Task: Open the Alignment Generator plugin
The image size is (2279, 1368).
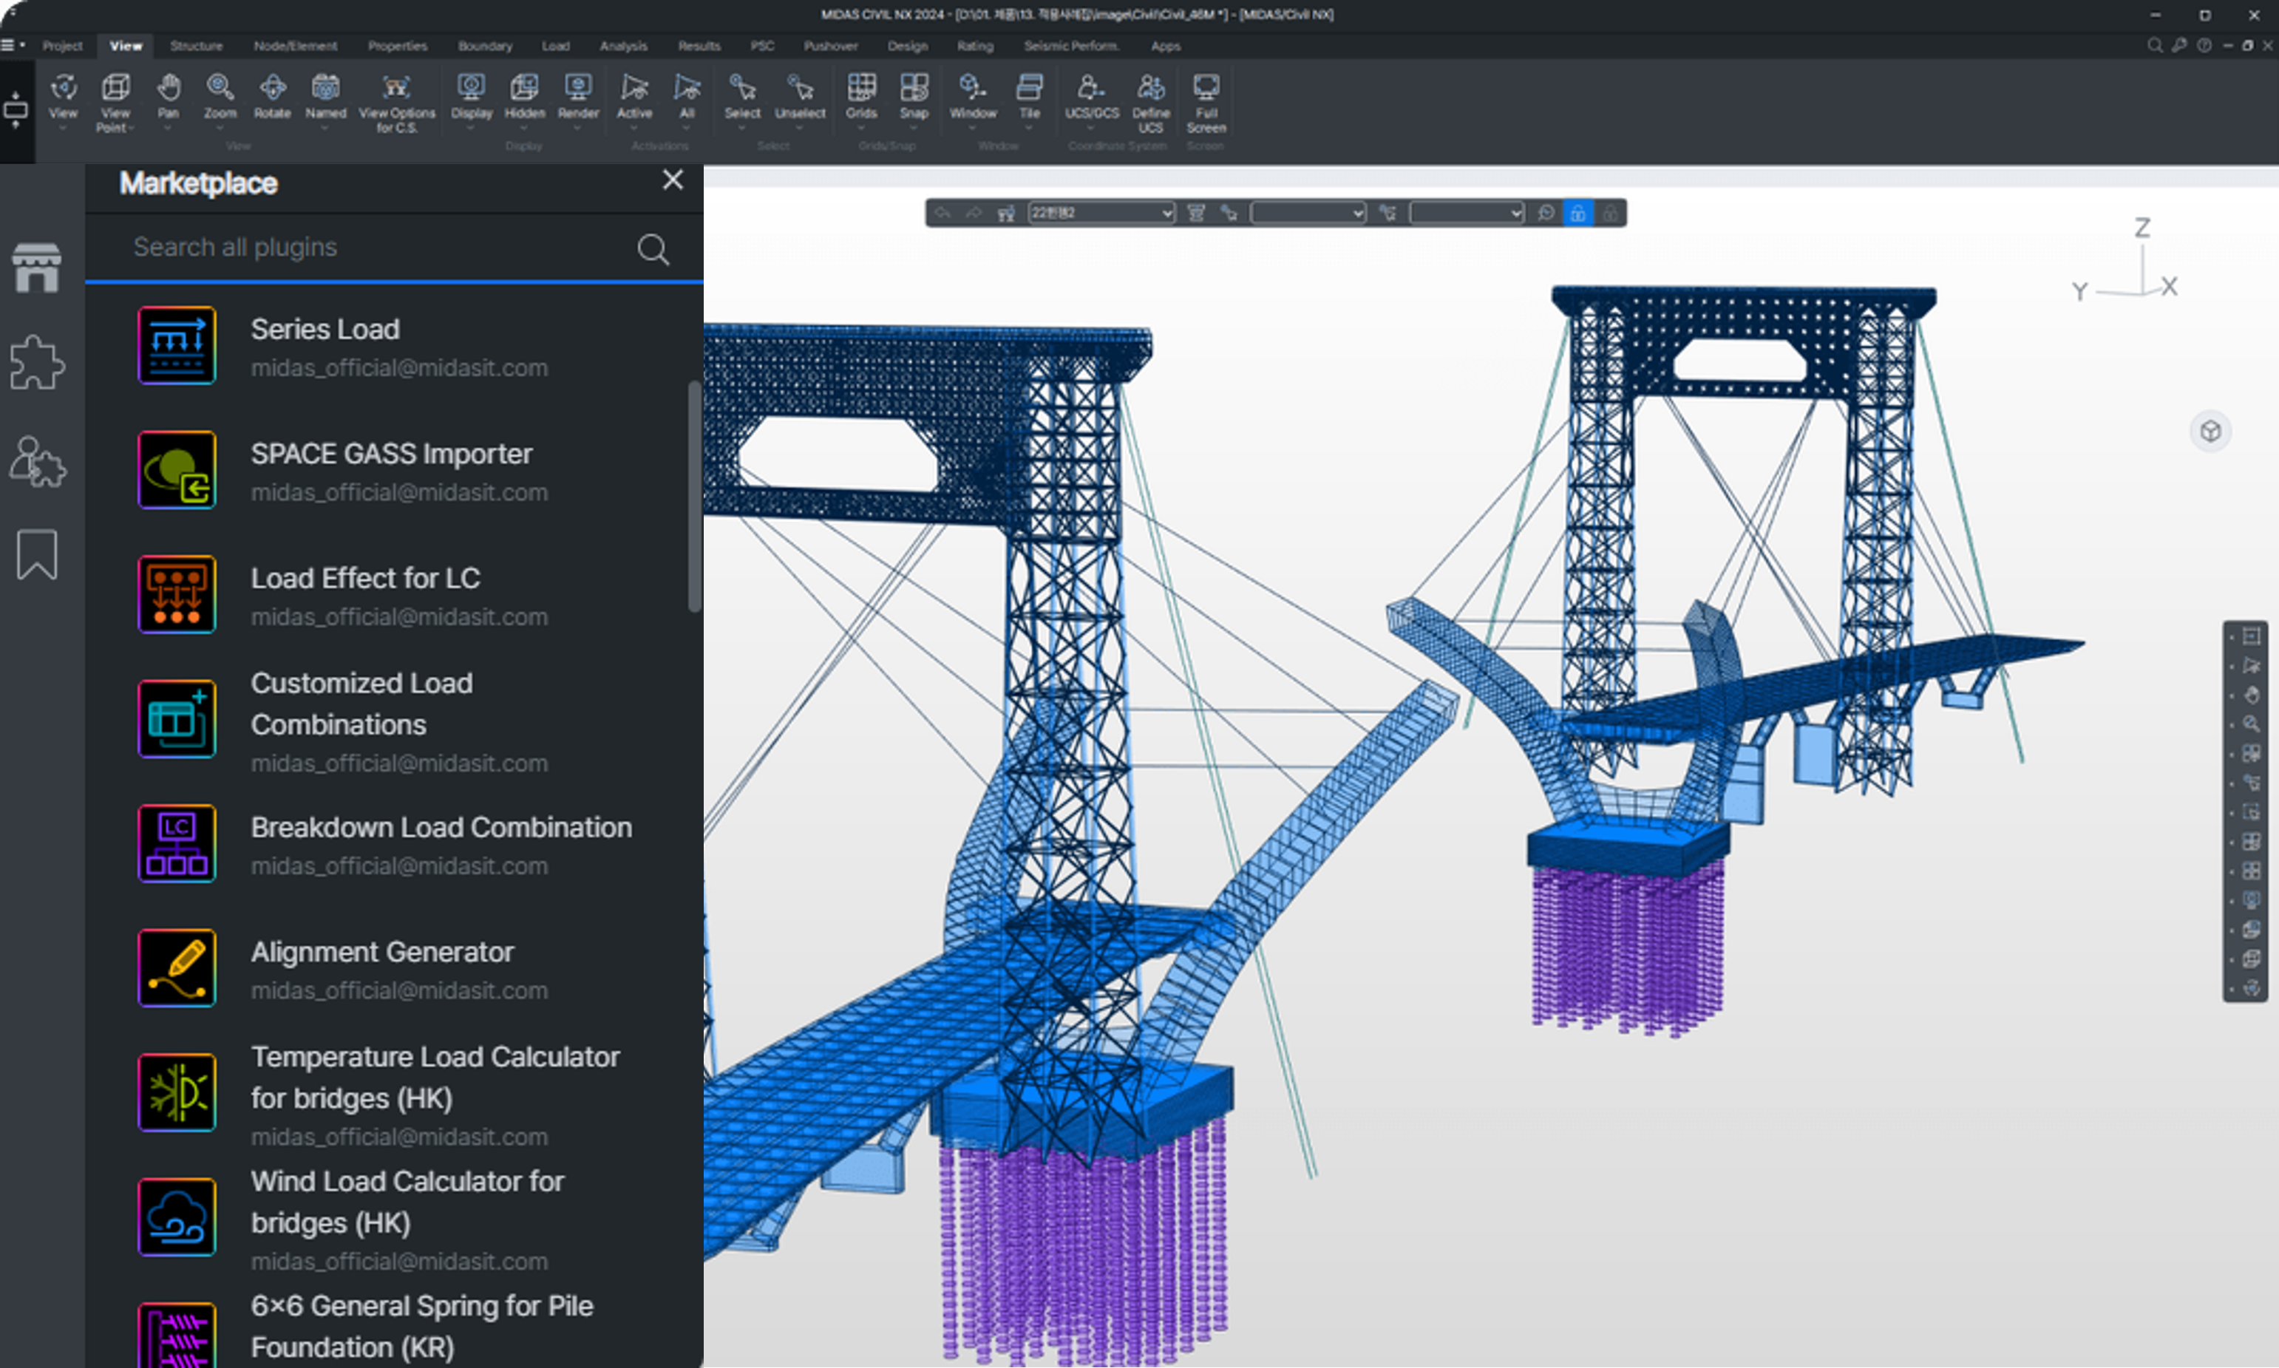Action: click(x=395, y=969)
